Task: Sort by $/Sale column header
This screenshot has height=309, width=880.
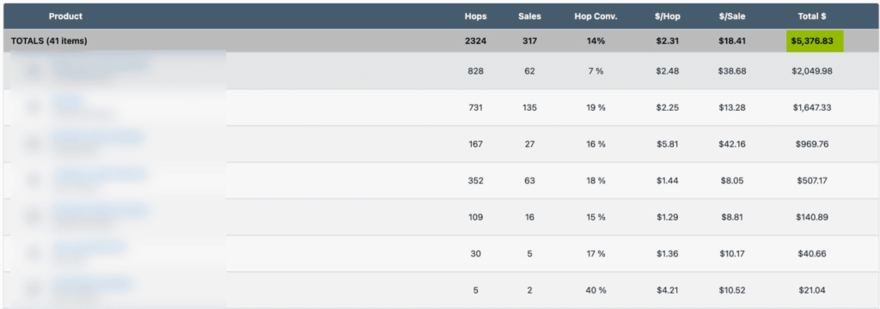Action: (x=732, y=16)
